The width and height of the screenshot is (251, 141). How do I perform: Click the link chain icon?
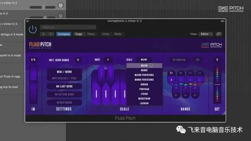[x=219, y=34]
